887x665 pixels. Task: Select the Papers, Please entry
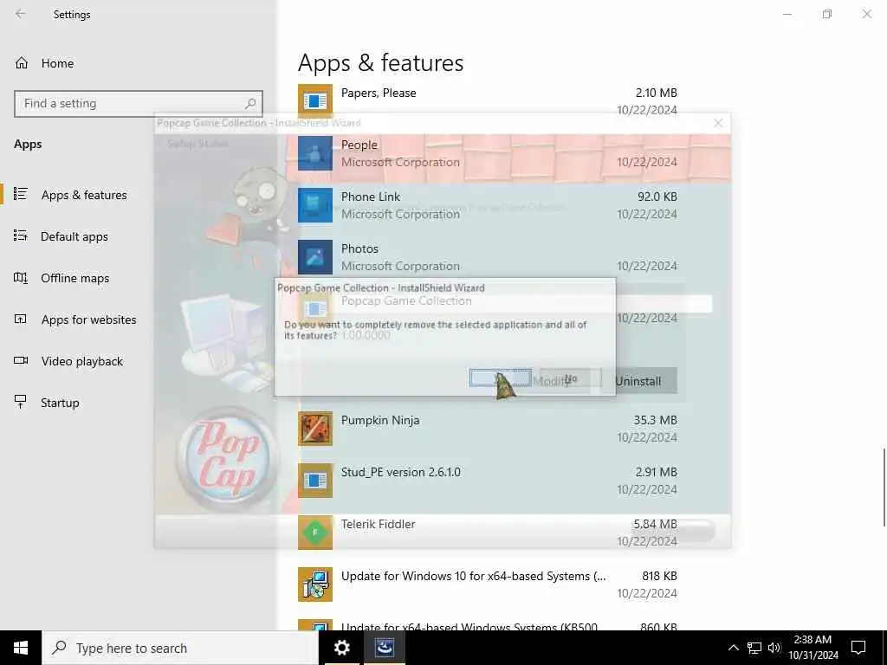[x=488, y=100]
